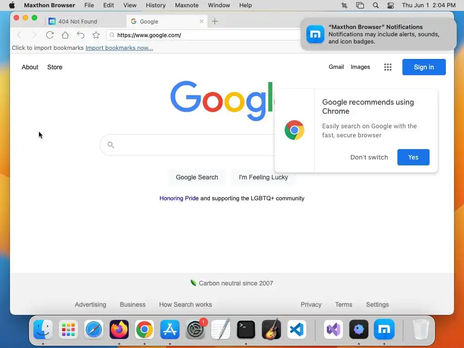
Task: Click the browser back arrow
Action: (19, 35)
